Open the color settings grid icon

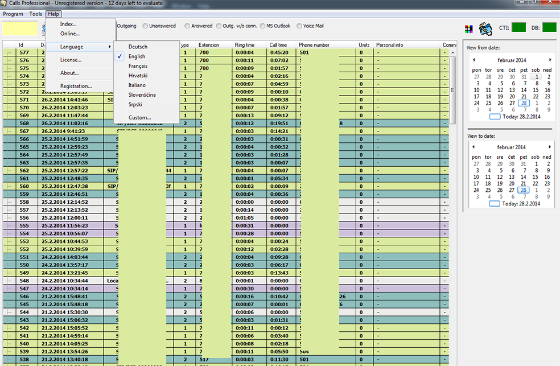(468, 29)
